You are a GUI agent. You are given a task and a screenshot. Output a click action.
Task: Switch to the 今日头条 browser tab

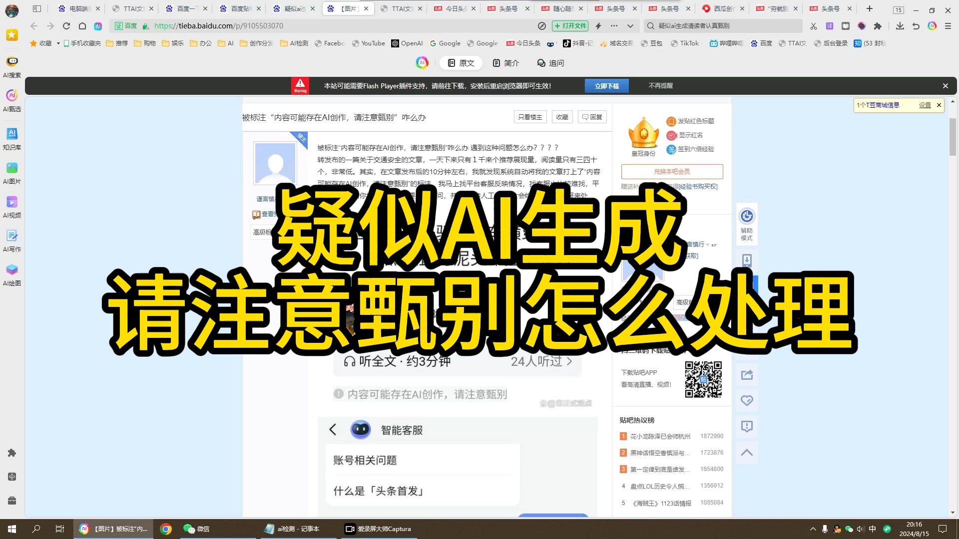pos(454,8)
